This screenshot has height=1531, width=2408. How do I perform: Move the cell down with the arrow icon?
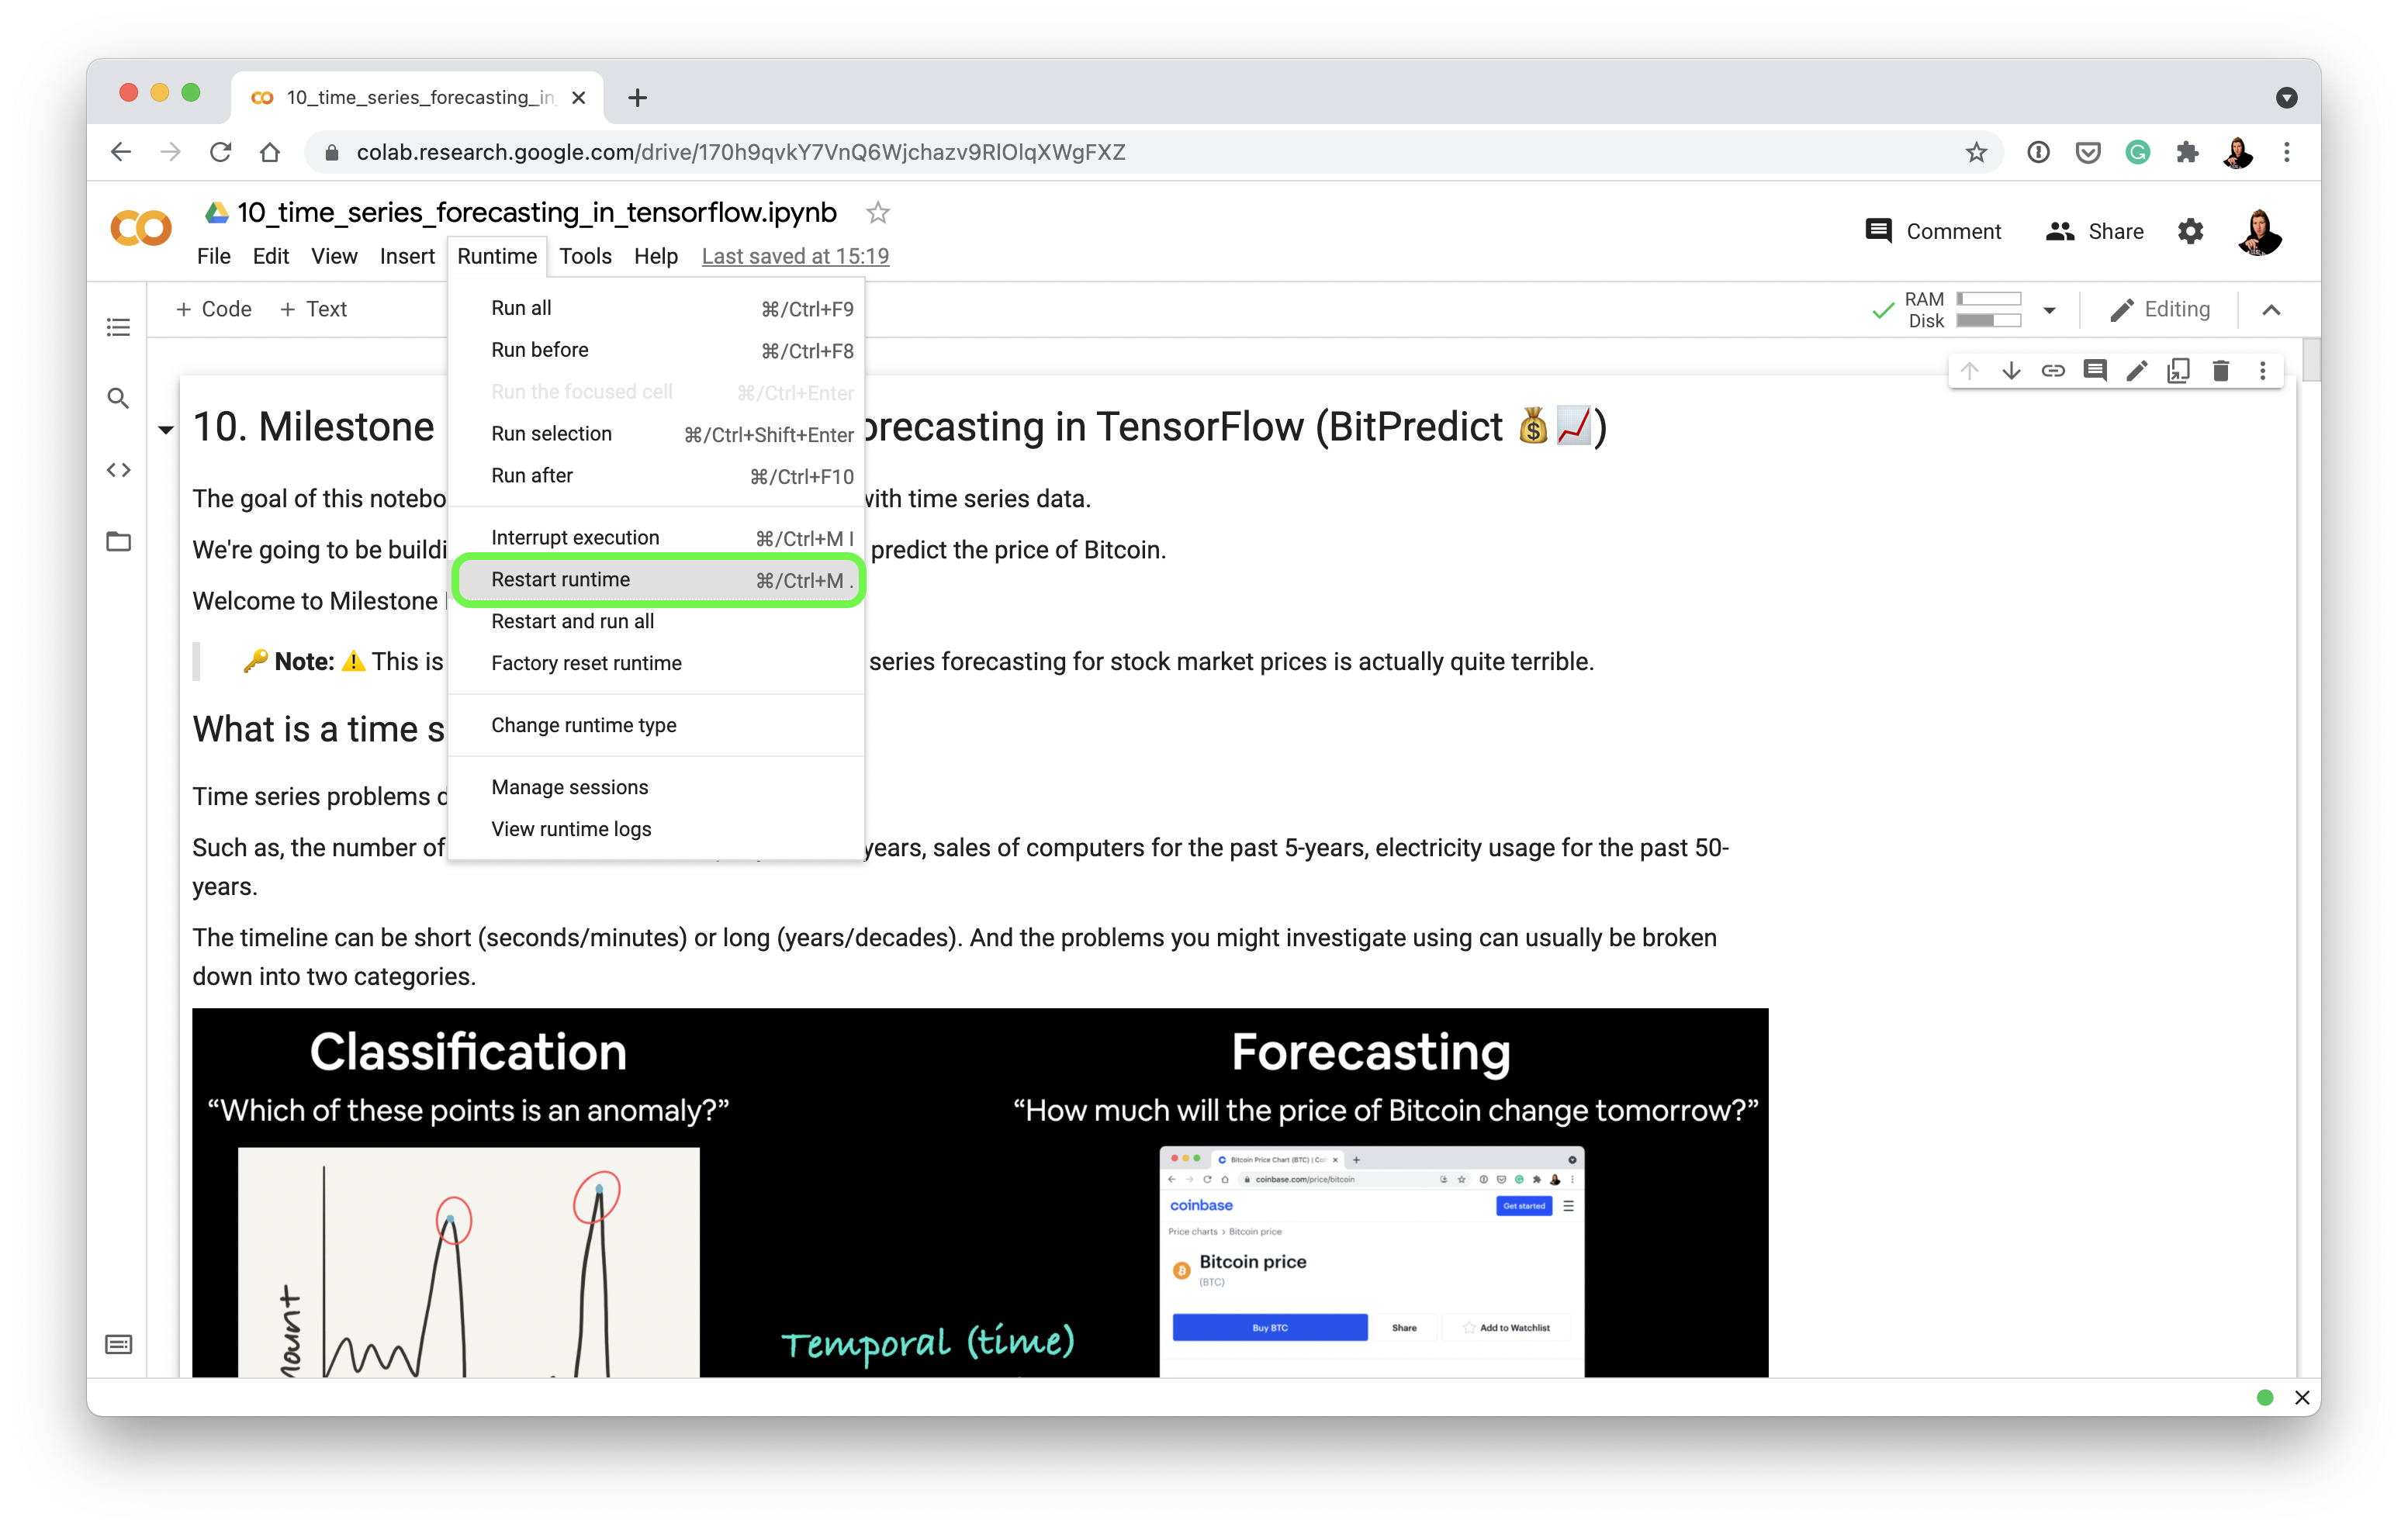tap(2011, 371)
